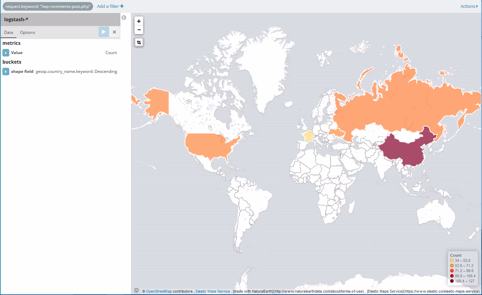Viewport: 482px width, 295px height.
Task: Click the 34 – 52.6 legend swatch
Action: pyautogui.click(x=452, y=260)
